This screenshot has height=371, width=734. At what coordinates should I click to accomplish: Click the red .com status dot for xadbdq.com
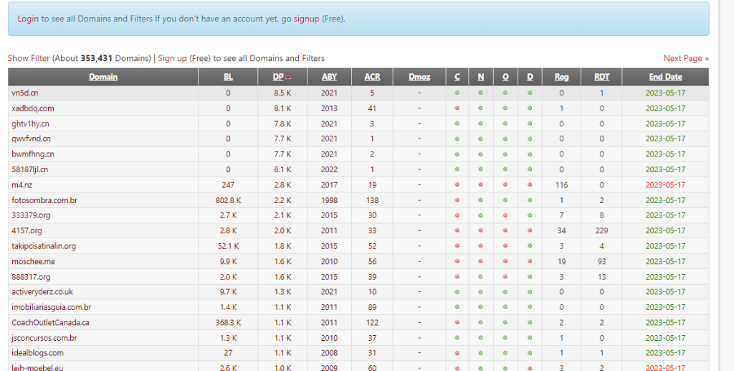pyautogui.click(x=457, y=108)
